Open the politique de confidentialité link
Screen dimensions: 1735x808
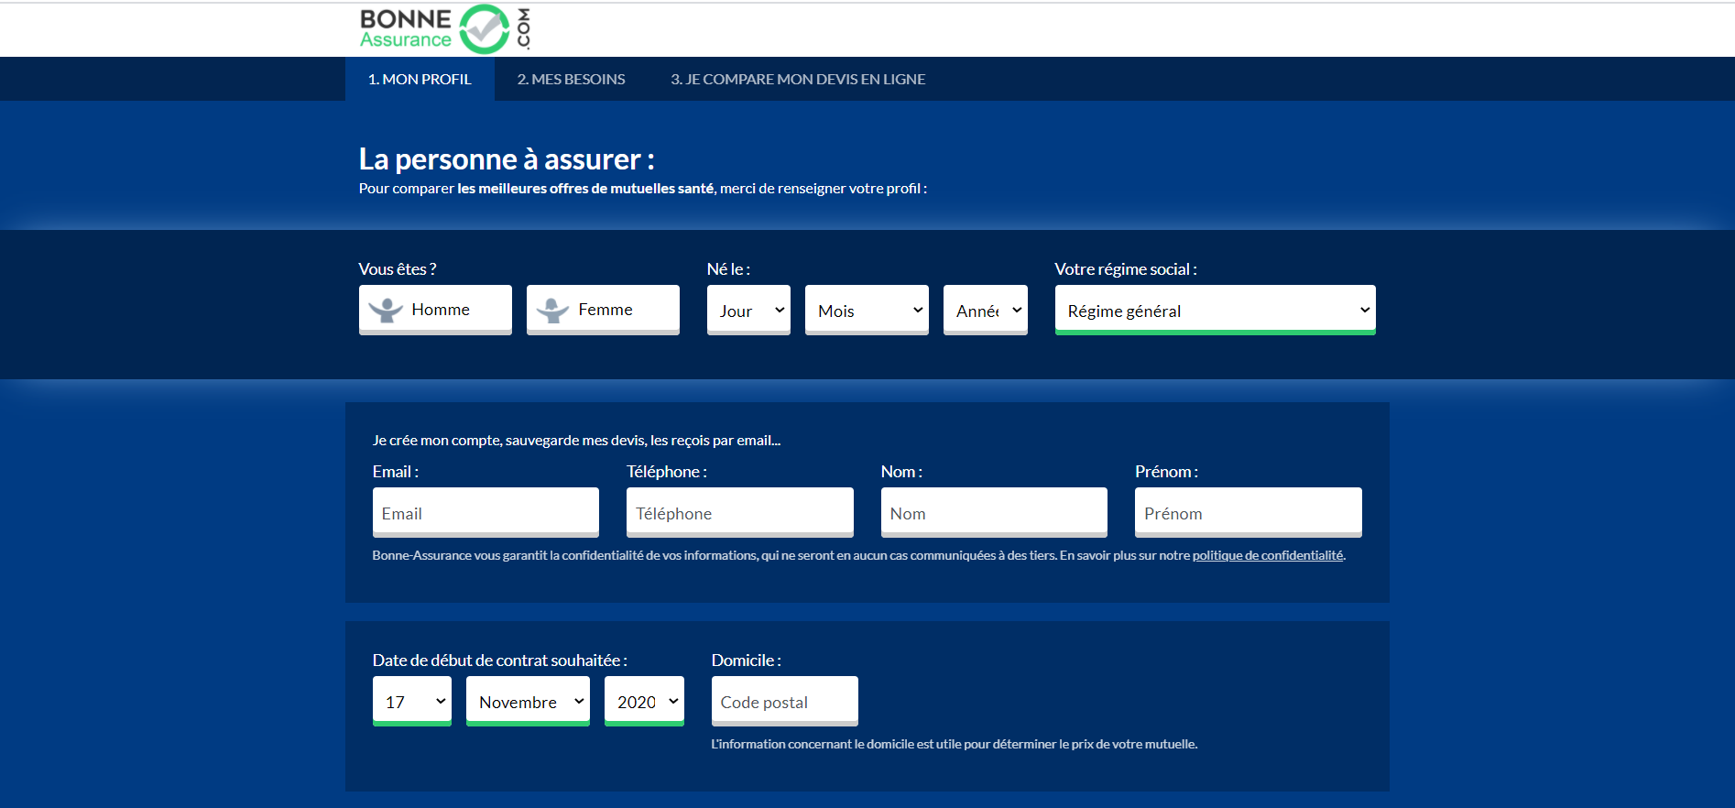1267,555
